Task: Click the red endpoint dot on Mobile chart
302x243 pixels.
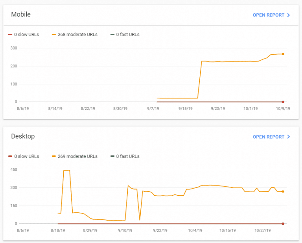Action: coord(283,102)
